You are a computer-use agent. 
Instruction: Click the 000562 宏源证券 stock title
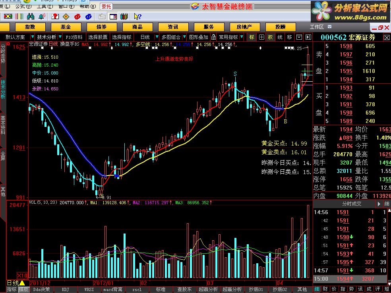pyautogui.click(x=348, y=38)
